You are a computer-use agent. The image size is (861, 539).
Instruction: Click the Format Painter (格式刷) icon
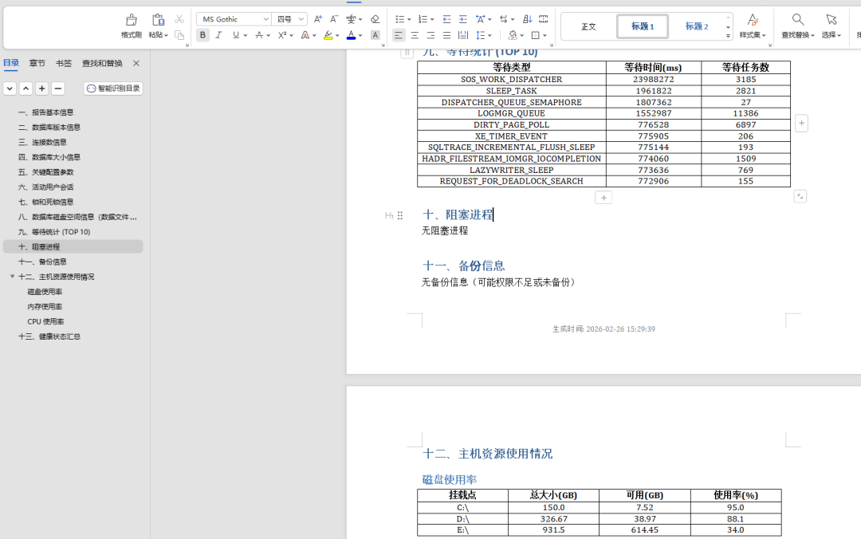pos(132,20)
